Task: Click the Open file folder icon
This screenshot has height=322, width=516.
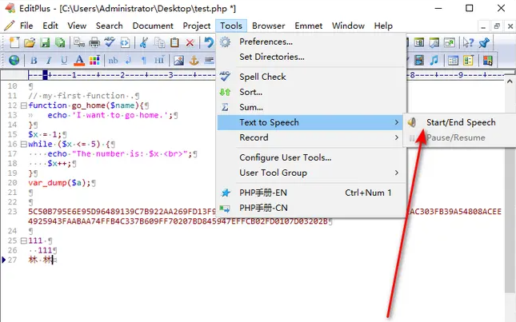Action: 30,42
